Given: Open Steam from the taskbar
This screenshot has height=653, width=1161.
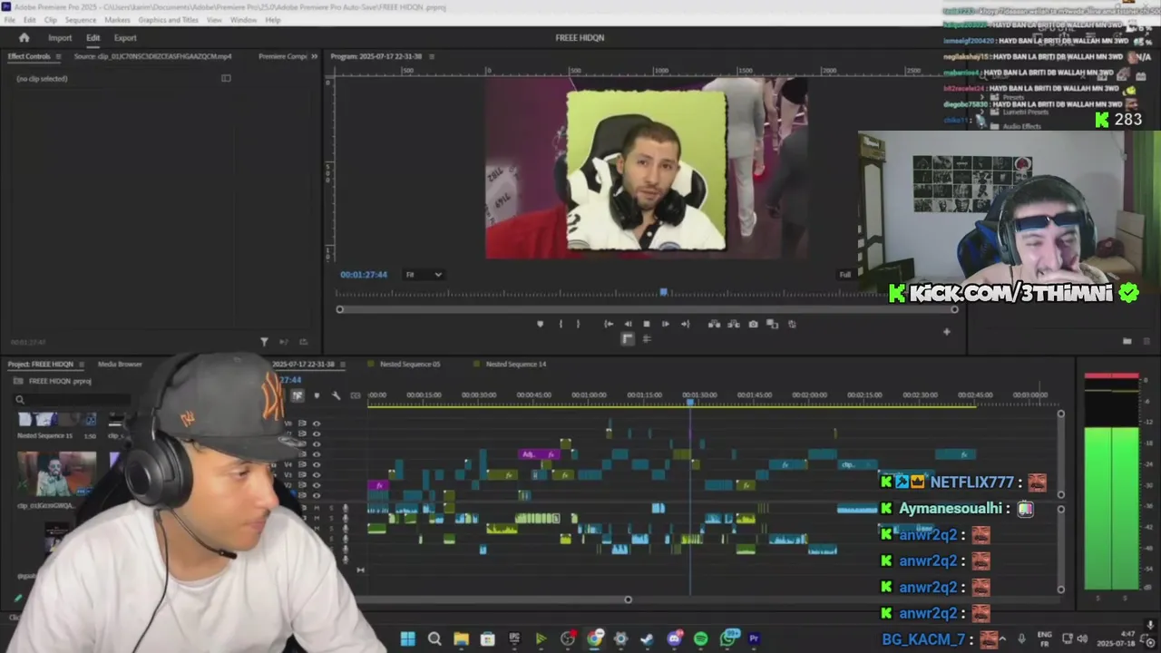Looking at the screenshot, I should 647,638.
